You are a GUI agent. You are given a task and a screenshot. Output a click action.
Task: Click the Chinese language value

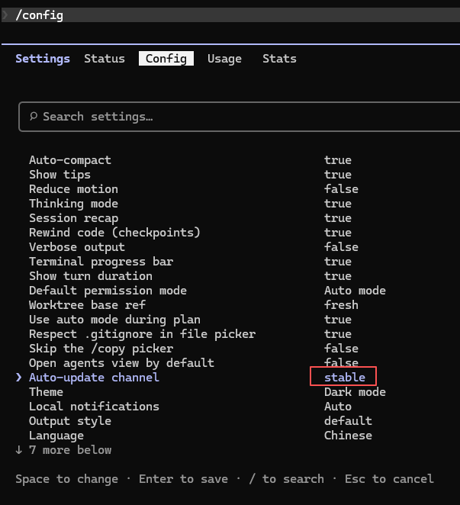pyautogui.click(x=348, y=436)
